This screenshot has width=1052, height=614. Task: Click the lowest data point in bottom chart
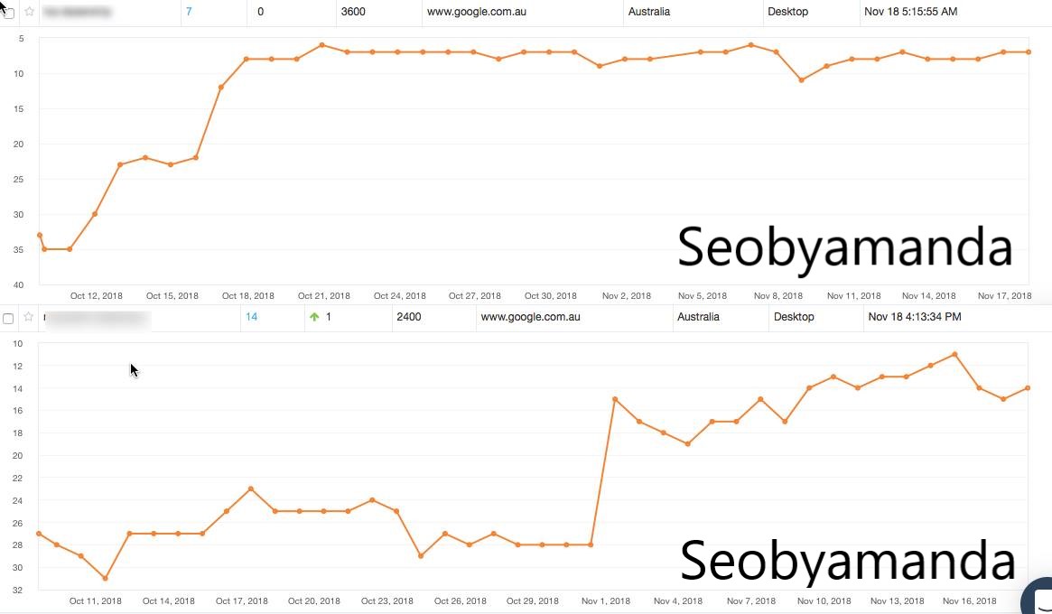tap(105, 579)
